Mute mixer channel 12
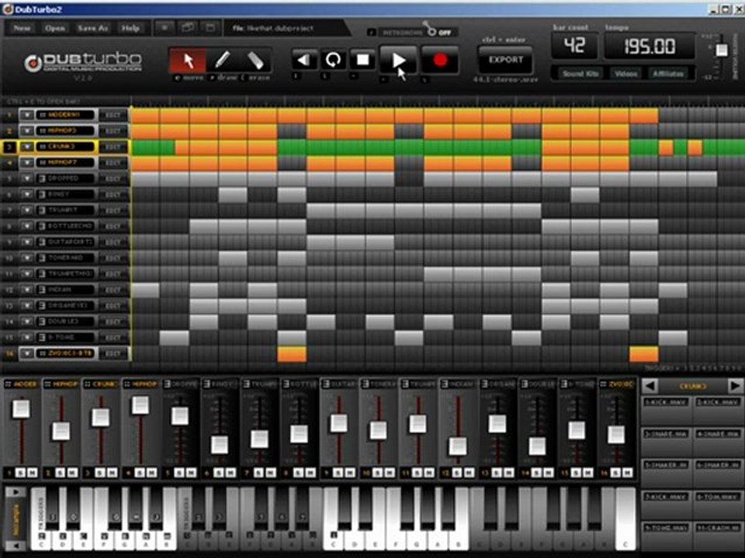Screen dimensions: 745x558 pyautogui.click(x=469, y=473)
